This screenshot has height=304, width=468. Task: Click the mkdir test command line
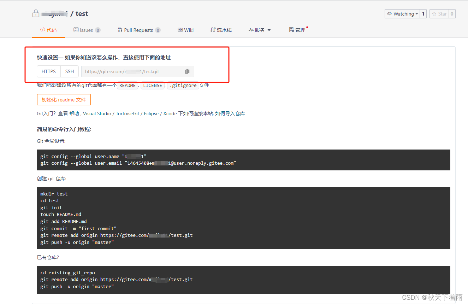[x=54, y=194]
